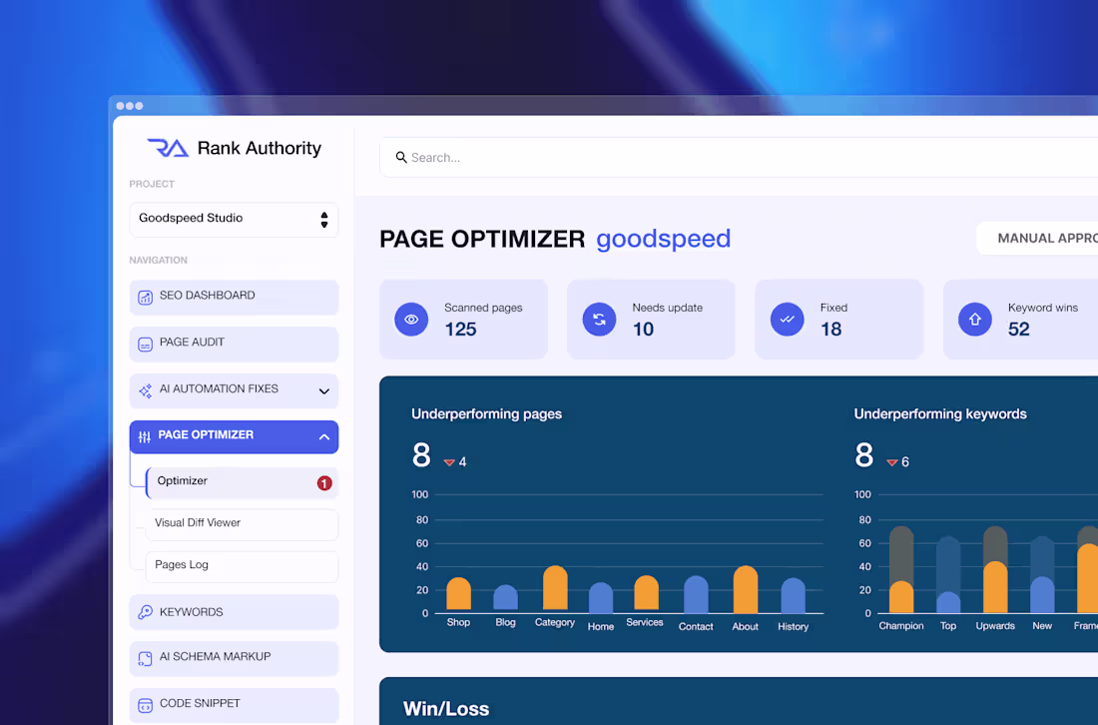Click the Category bar in pages chart

(555, 588)
